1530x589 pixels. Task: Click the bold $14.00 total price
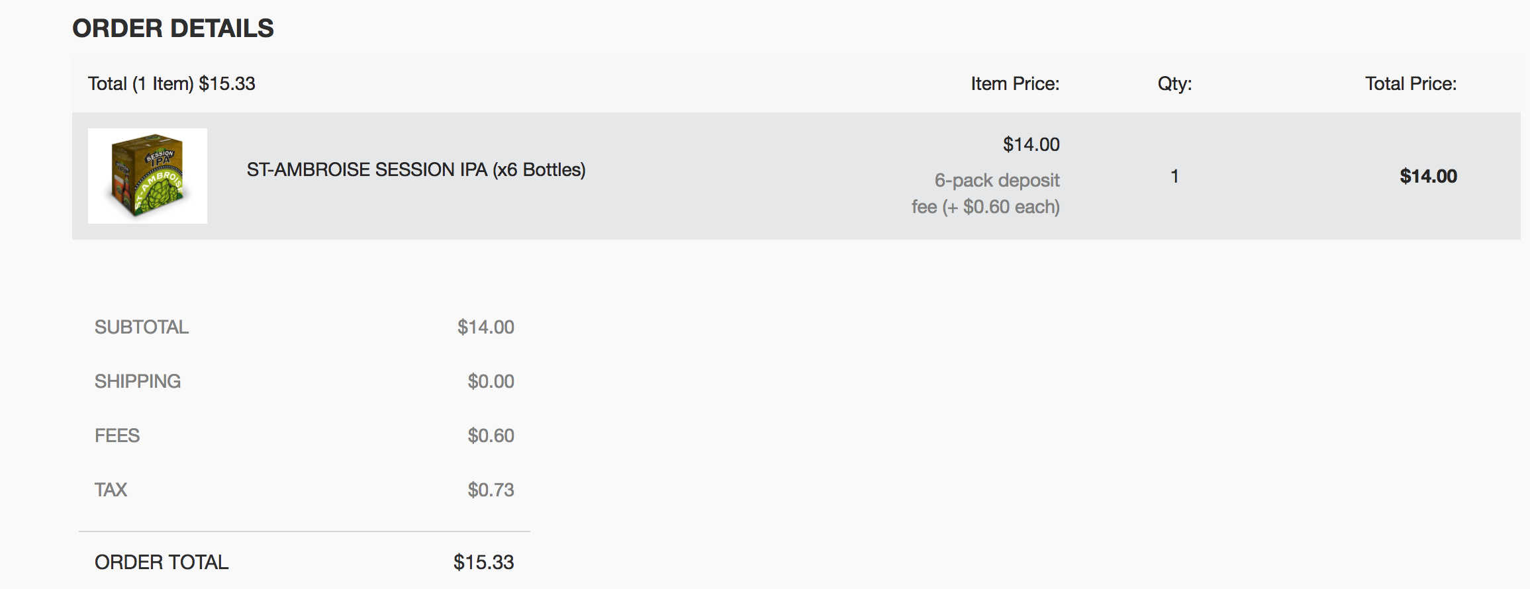pyautogui.click(x=1428, y=176)
